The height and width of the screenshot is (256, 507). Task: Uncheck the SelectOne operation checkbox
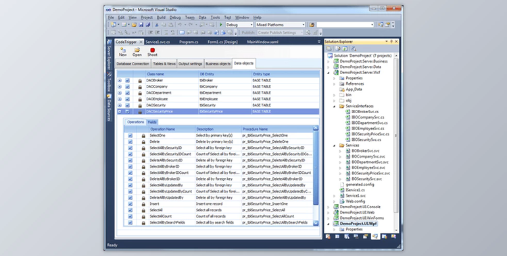130,135
